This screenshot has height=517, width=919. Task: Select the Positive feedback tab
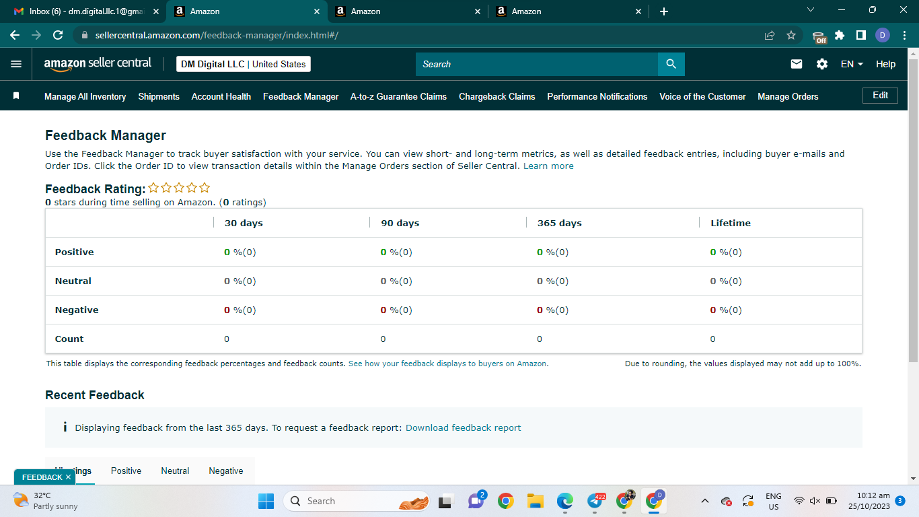pyautogui.click(x=126, y=471)
